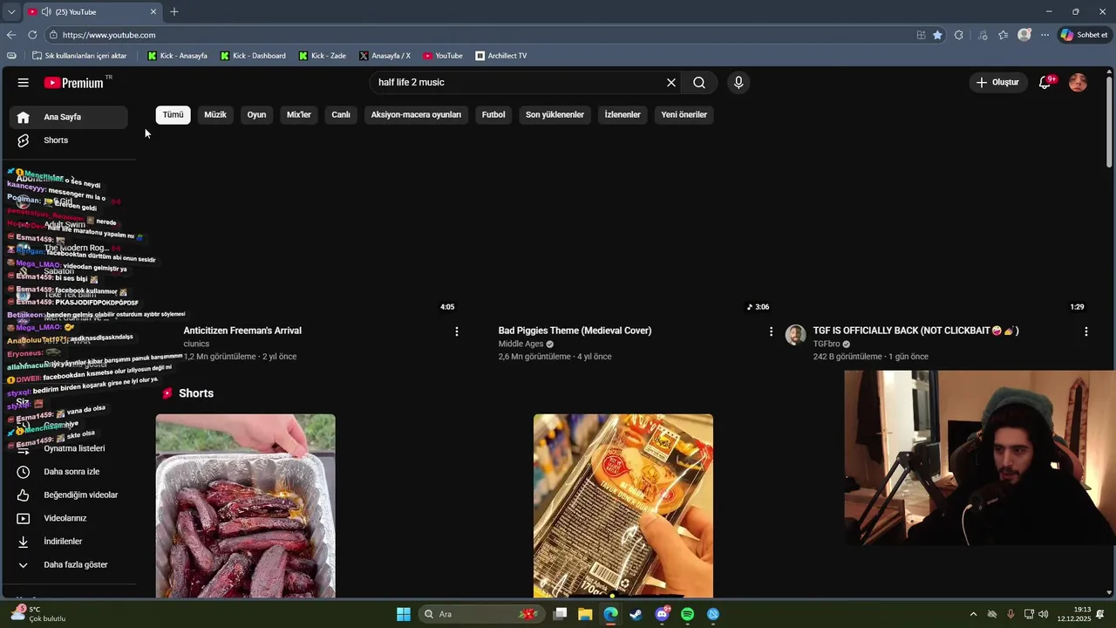Open options for TGF IS OFFICIALLY BACK video
The height and width of the screenshot is (628, 1116).
point(1086,331)
